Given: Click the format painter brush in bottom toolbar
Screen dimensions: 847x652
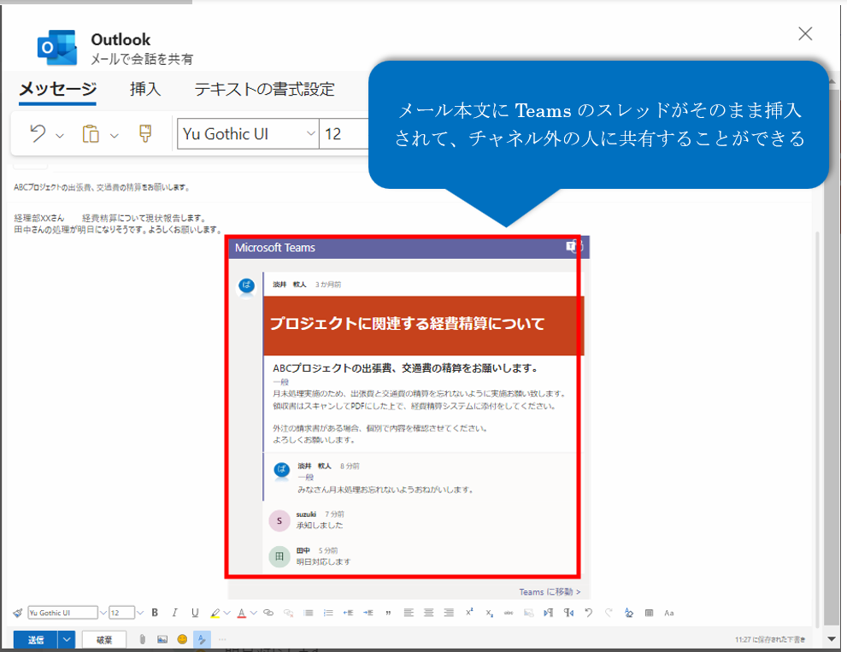Looking at the screenshot, I should click(x=18, y=613).
